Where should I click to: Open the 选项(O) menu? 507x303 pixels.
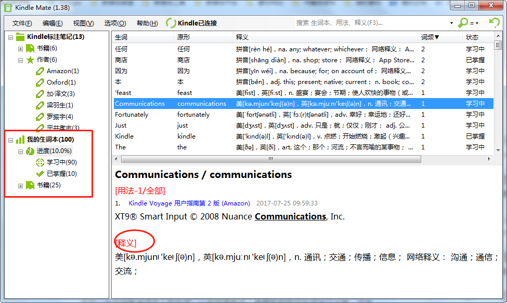[115, 23]
